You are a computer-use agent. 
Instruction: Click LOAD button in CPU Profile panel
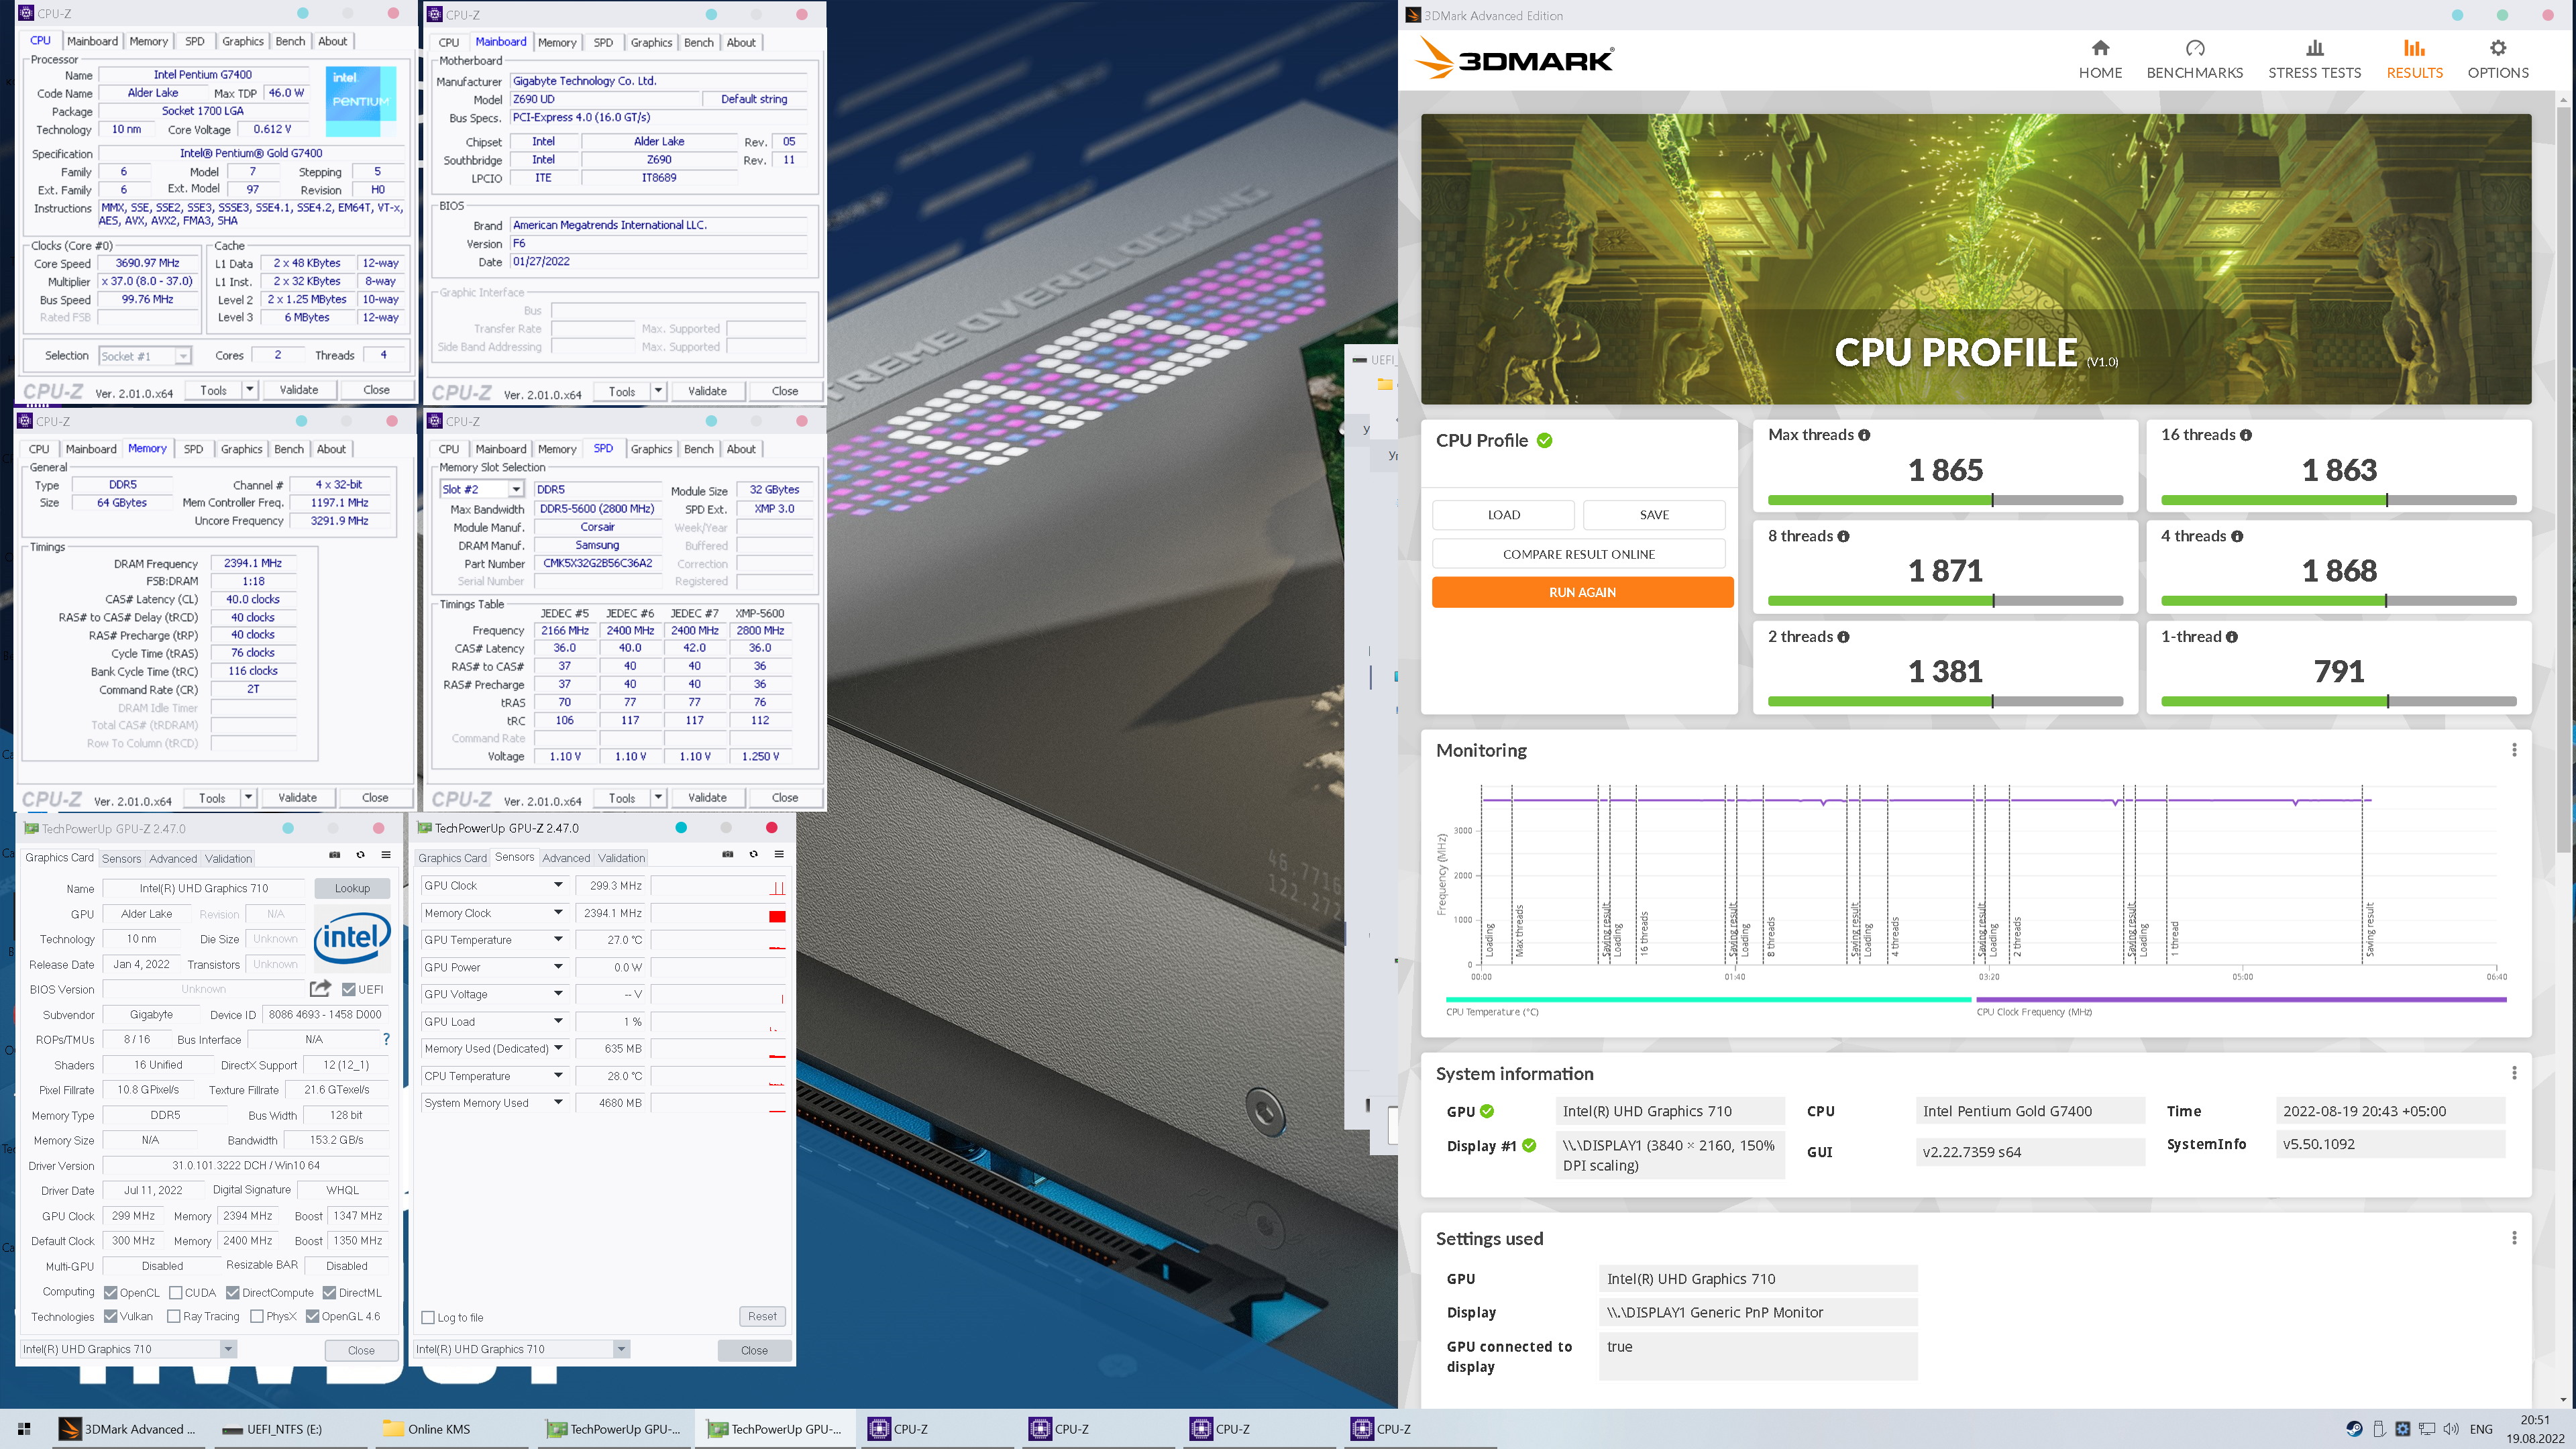click(1503, 515)
